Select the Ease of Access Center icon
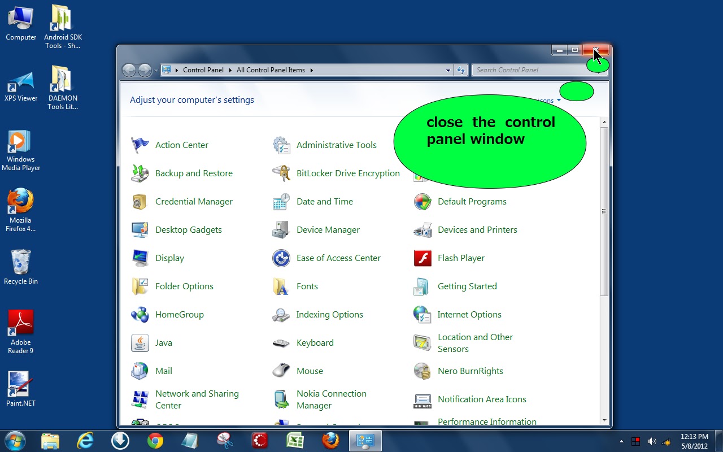 [x=281, y=258]
